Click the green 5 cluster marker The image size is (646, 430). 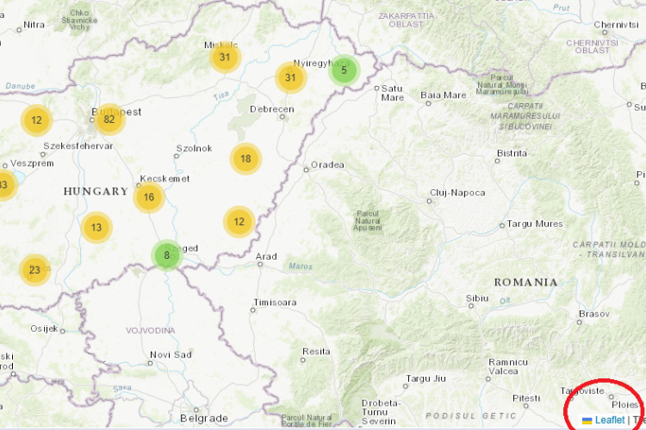tap(344, 70)
